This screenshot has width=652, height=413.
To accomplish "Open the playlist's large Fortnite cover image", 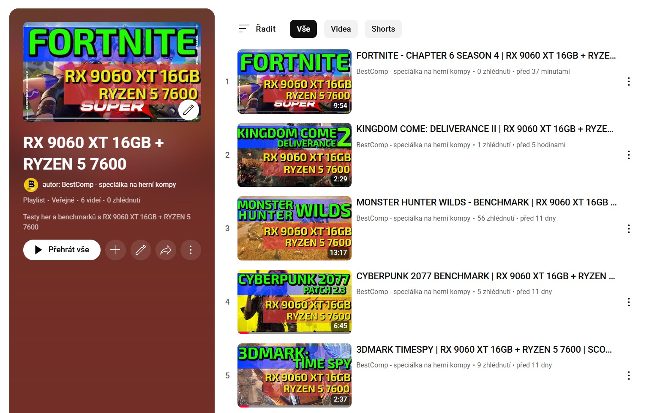I will [x=112, y=72].
